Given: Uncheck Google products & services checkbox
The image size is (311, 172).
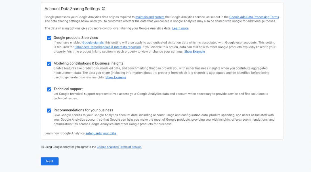Looking at the screenshot, I should tap(49, 38).
